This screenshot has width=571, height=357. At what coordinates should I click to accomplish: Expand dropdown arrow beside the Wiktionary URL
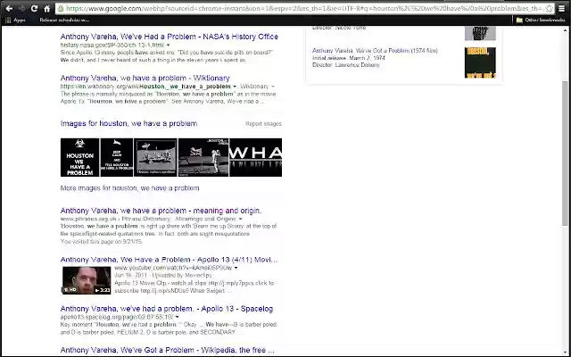235,87
